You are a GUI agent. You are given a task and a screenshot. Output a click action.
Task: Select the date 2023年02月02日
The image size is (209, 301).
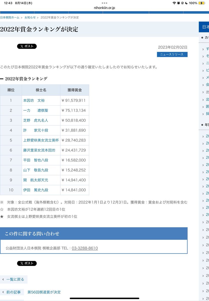click(173, 47)
